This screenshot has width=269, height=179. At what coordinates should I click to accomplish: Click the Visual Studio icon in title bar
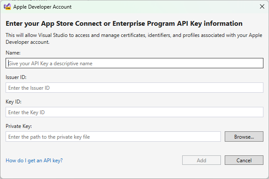coord(7,7)
